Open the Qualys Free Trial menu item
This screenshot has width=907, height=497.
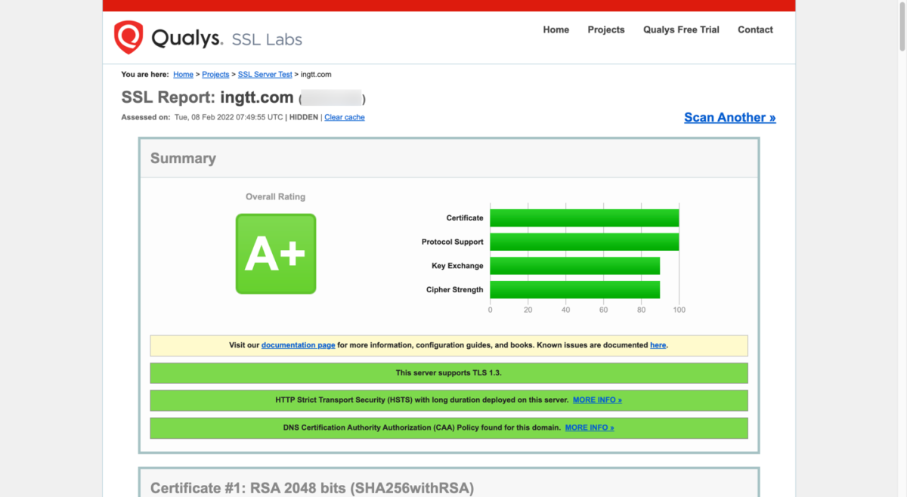click(x=681, y=30)
